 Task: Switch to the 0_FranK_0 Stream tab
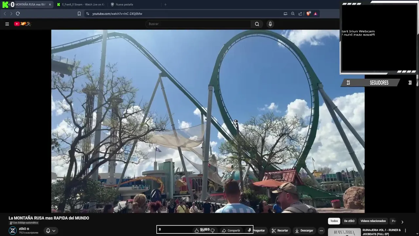coord(80,5)
